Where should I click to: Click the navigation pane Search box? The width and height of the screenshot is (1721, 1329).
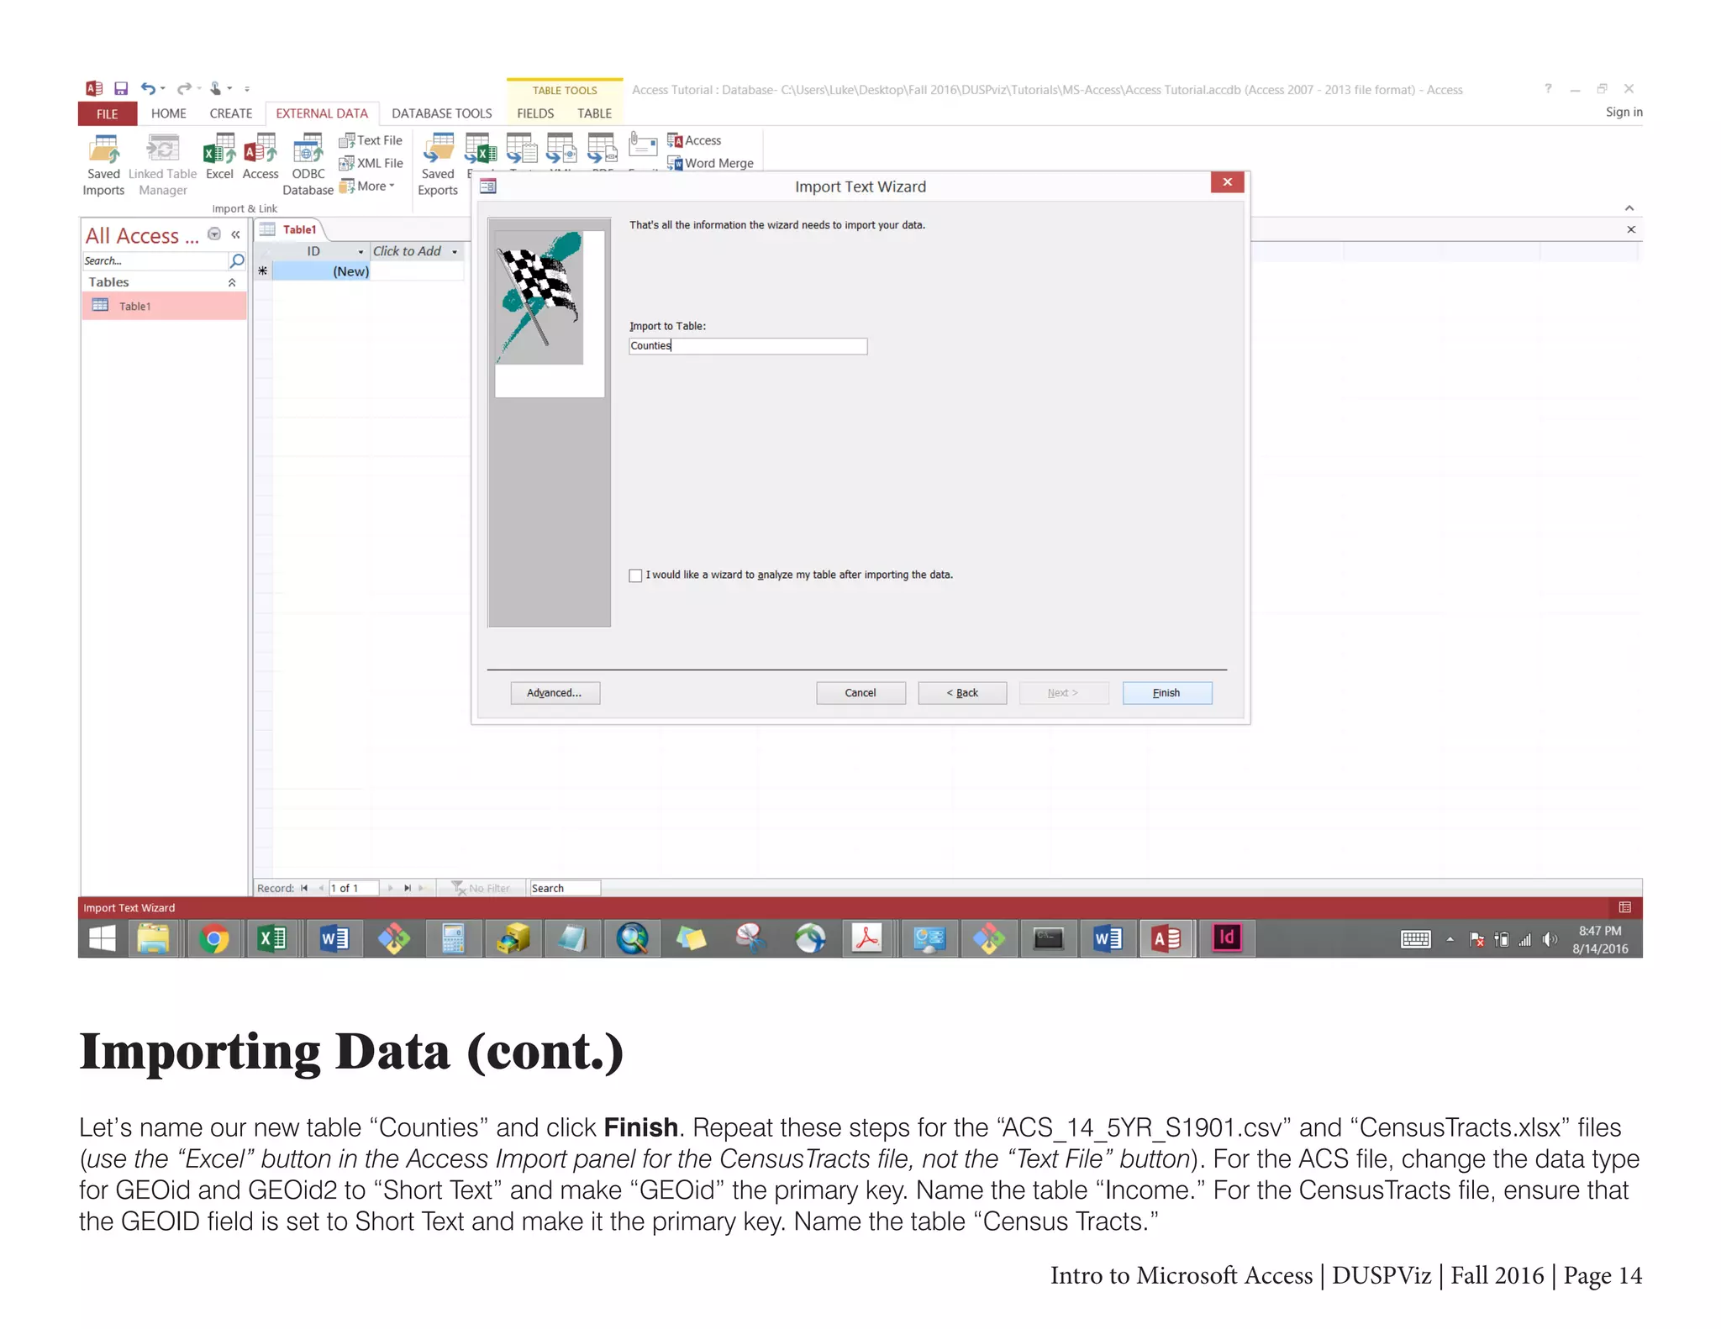point(155,261)
